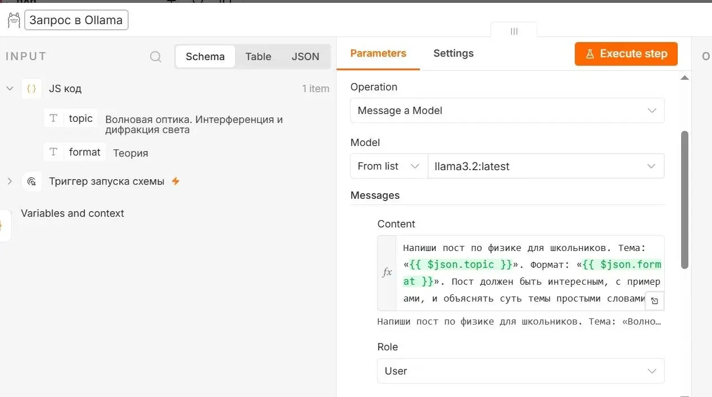
Task: Click the orange lightning bolt icon
Action: pos(175,181)
